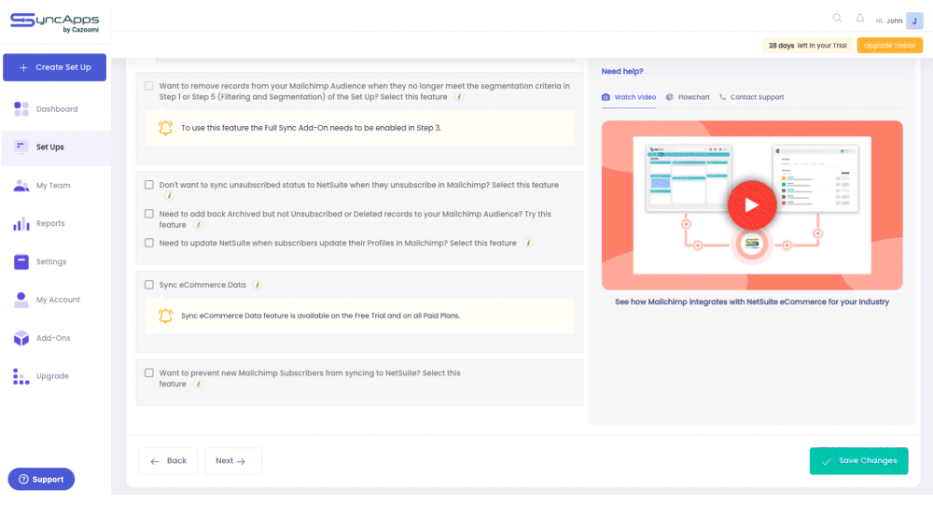Open notifications bell icon
933x506 pixels.
point(860,19)
